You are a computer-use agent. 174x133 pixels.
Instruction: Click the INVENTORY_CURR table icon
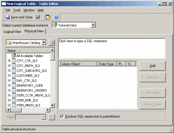click(x=14, y=85)
